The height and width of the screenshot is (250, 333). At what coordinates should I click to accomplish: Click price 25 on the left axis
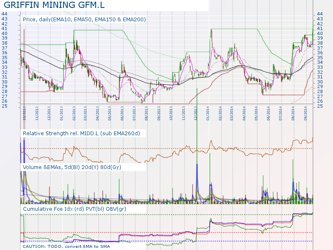(5, 106)
